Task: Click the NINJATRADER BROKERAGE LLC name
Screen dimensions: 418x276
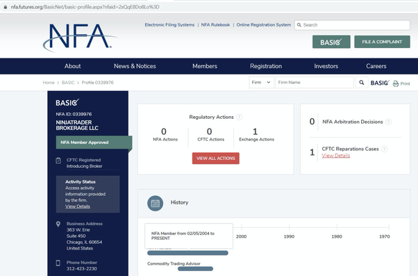Action: [x=77, y=125]
